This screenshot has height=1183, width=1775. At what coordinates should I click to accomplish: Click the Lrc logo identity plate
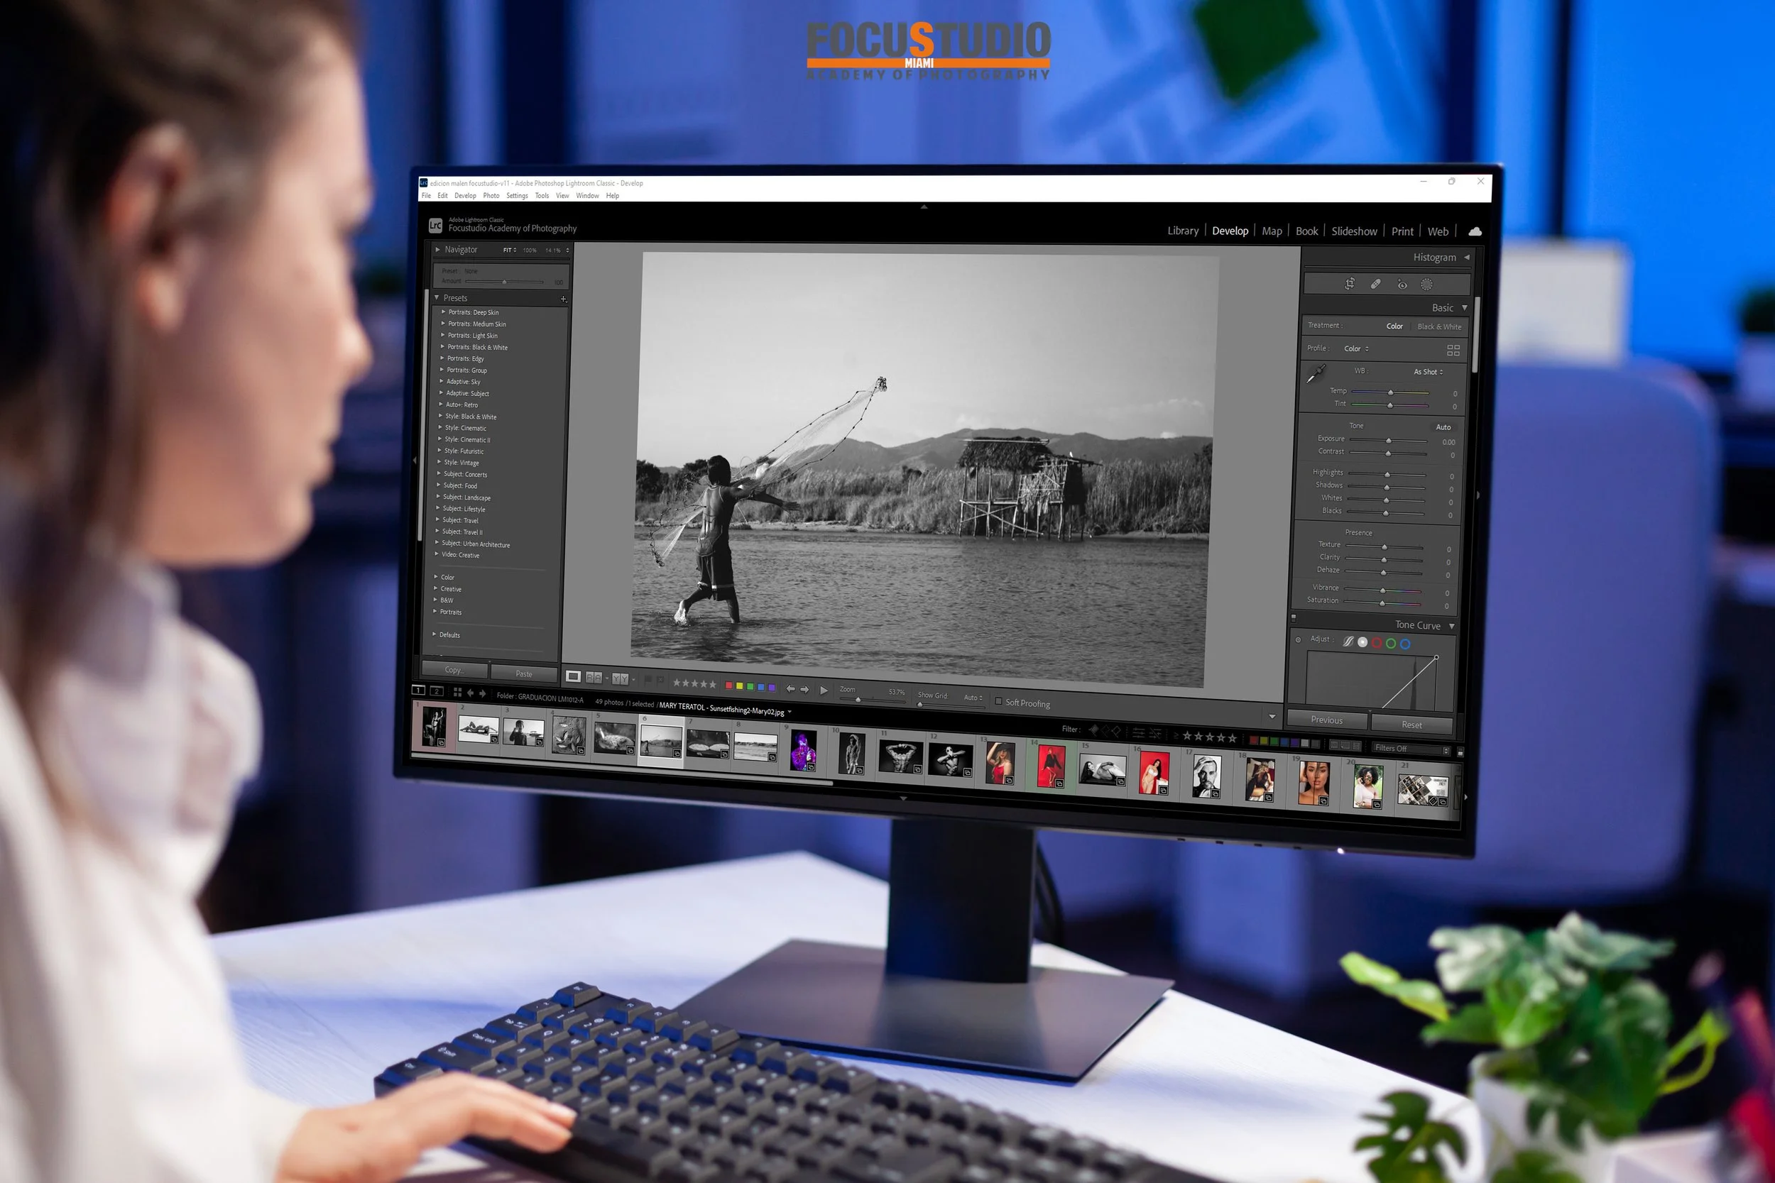435,225
